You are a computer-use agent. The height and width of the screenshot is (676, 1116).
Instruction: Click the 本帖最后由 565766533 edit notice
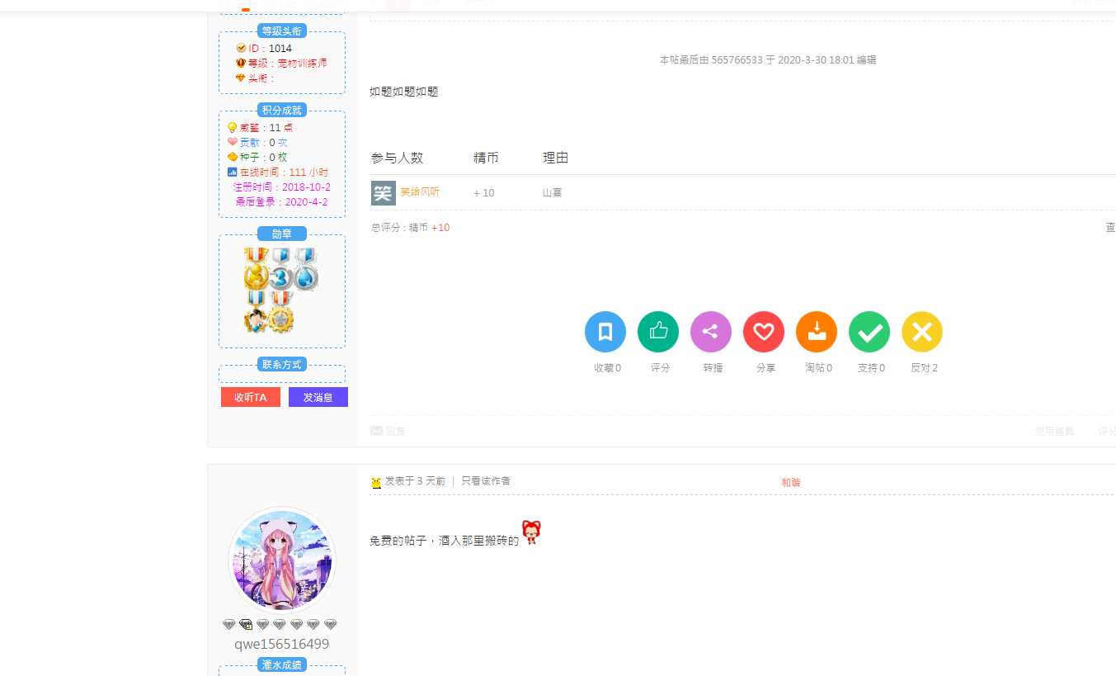[768, 60]
